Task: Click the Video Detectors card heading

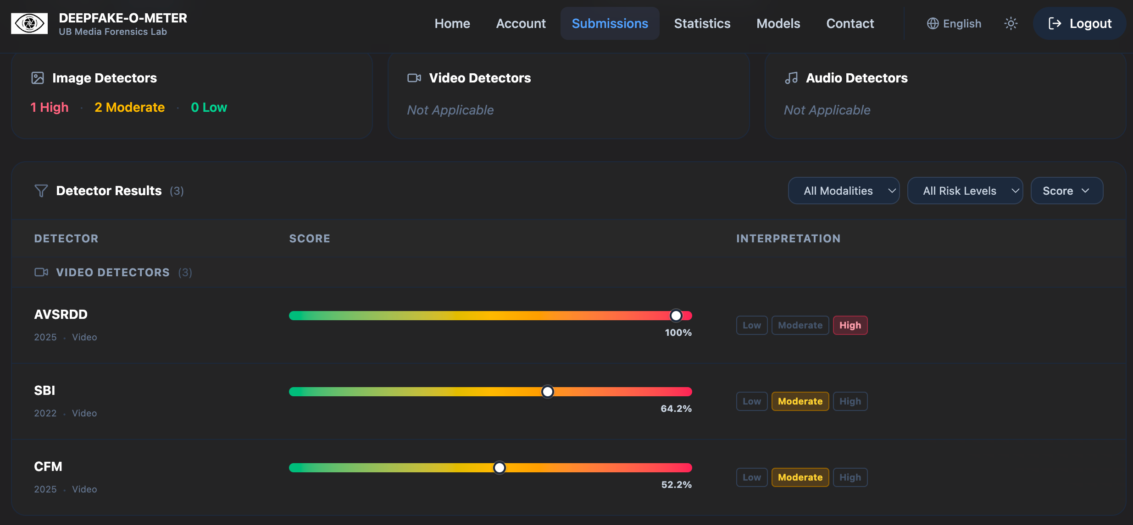Action: coord(480,78)
